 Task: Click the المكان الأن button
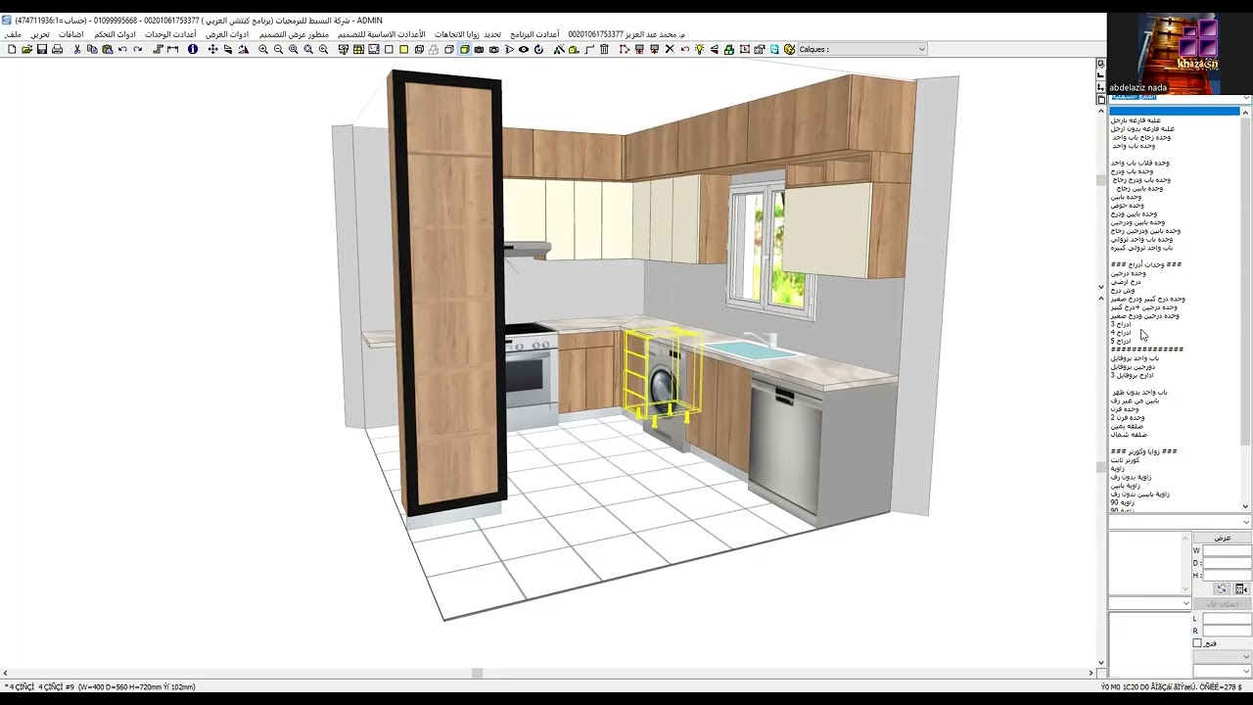(1223, 604)
